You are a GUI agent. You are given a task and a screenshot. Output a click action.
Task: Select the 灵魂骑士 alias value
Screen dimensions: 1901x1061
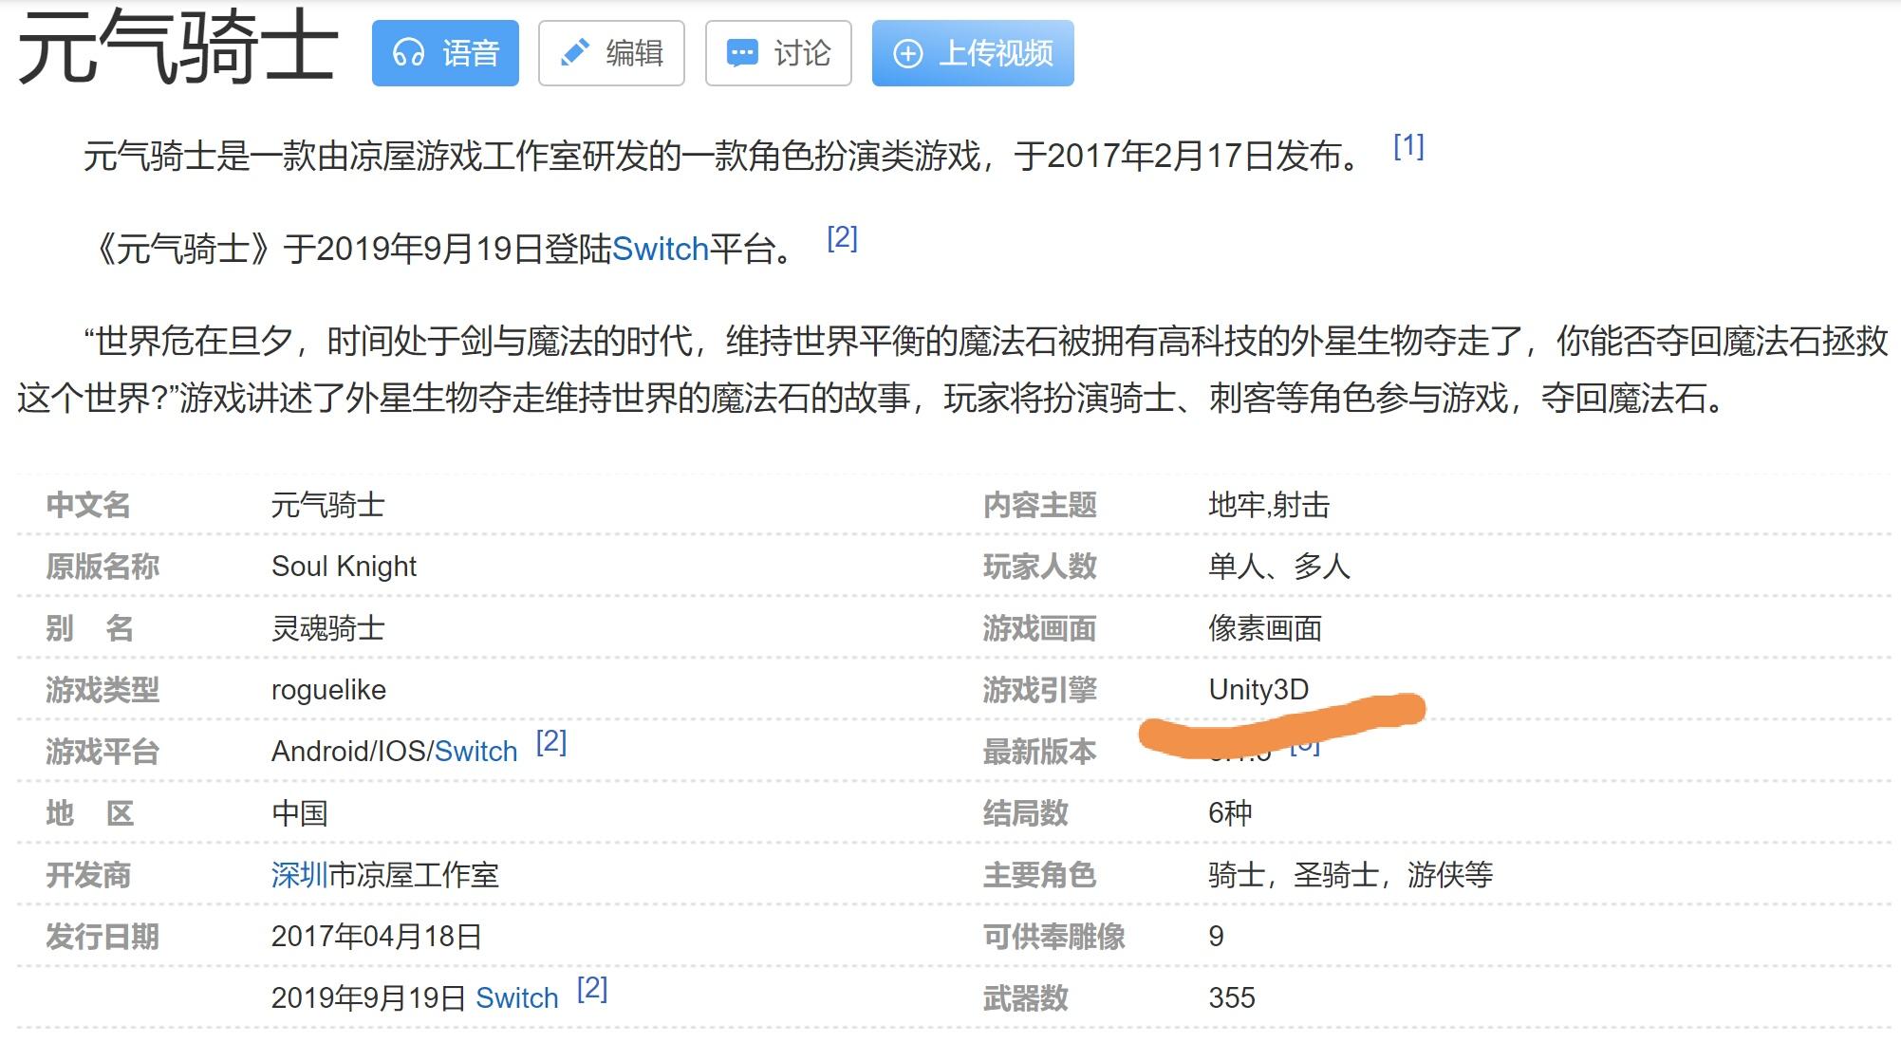327,628
